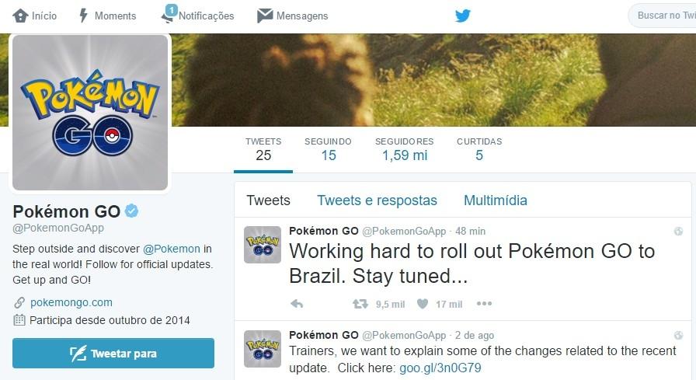Open Moments lightning bolt icon
The image size is (696, 380).
[x=83, y=16]
